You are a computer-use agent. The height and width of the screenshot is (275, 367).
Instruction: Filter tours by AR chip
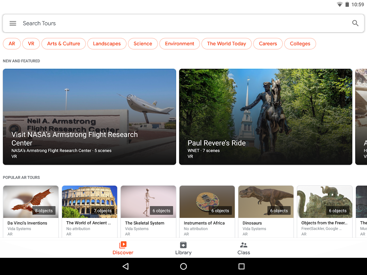point(12,44)
